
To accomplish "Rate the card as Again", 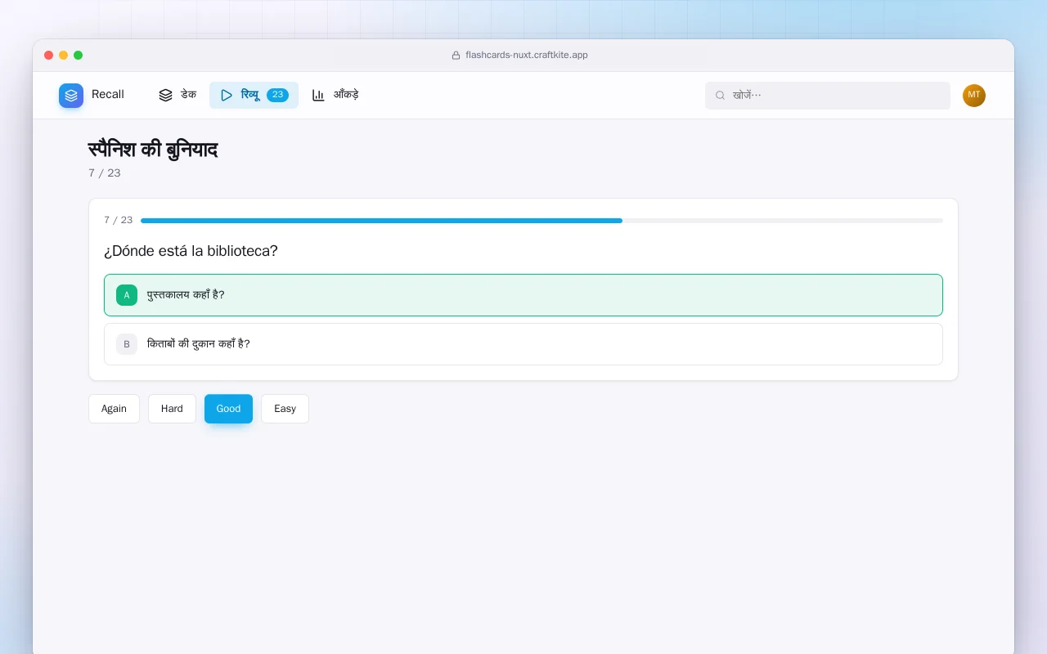I will click(114, 409).
